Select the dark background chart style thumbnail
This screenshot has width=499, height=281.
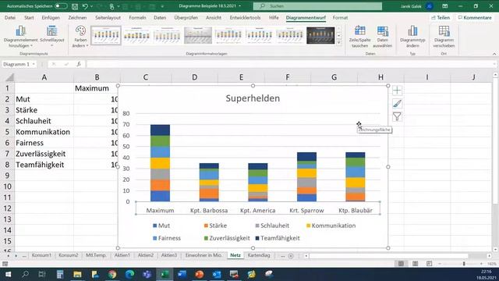(320, 35)
